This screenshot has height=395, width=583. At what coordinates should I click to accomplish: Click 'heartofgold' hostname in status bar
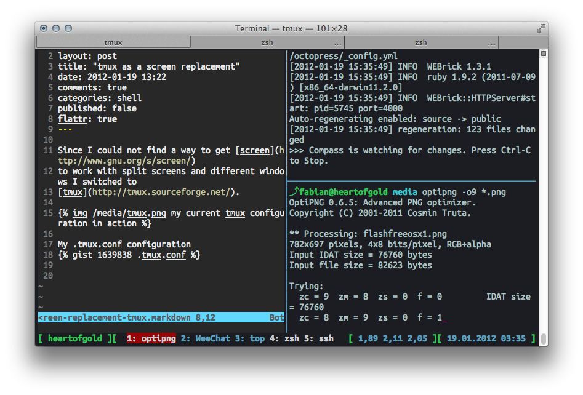pos(74,338)
